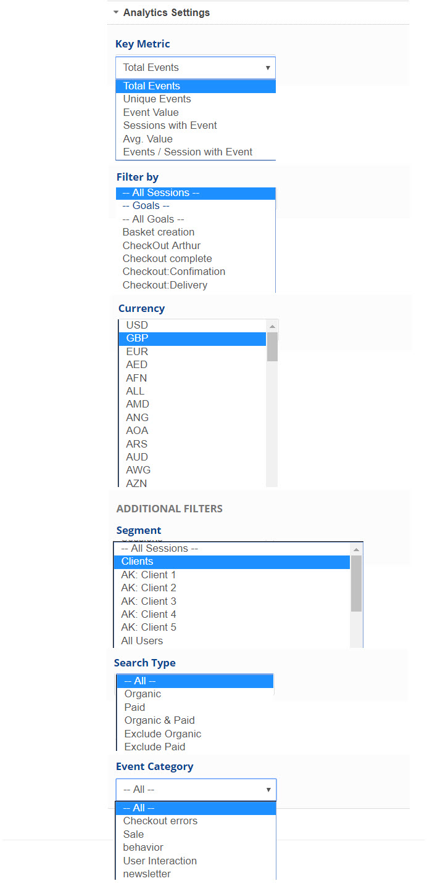Choose Exclude Paid search type

click(x=155, y=747)
